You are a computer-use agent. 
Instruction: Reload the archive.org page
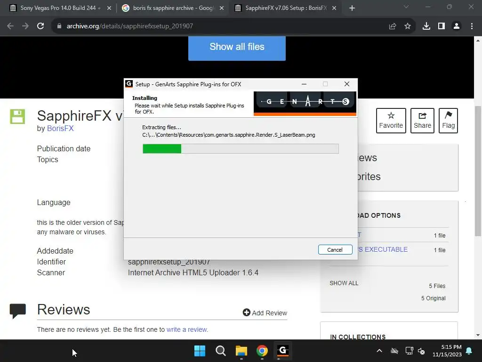coord(40,26)
